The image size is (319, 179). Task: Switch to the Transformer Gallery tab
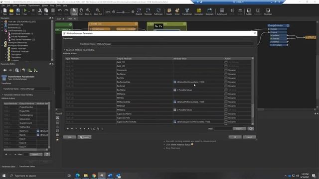(x=27, y=167)
